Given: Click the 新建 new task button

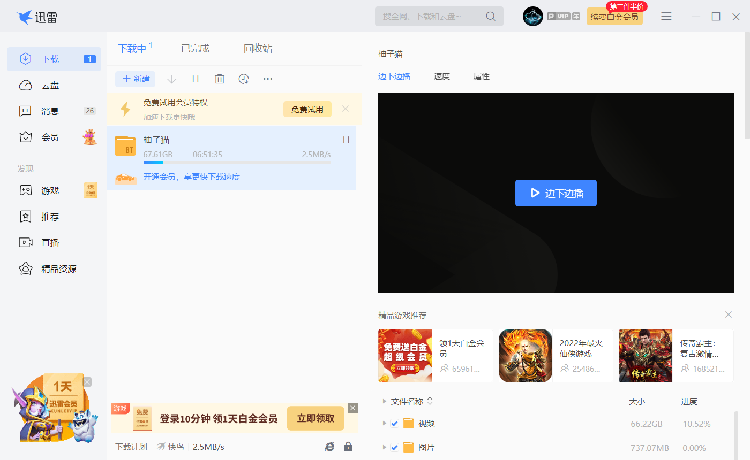Looking at the screenshot, I should 136,79.
